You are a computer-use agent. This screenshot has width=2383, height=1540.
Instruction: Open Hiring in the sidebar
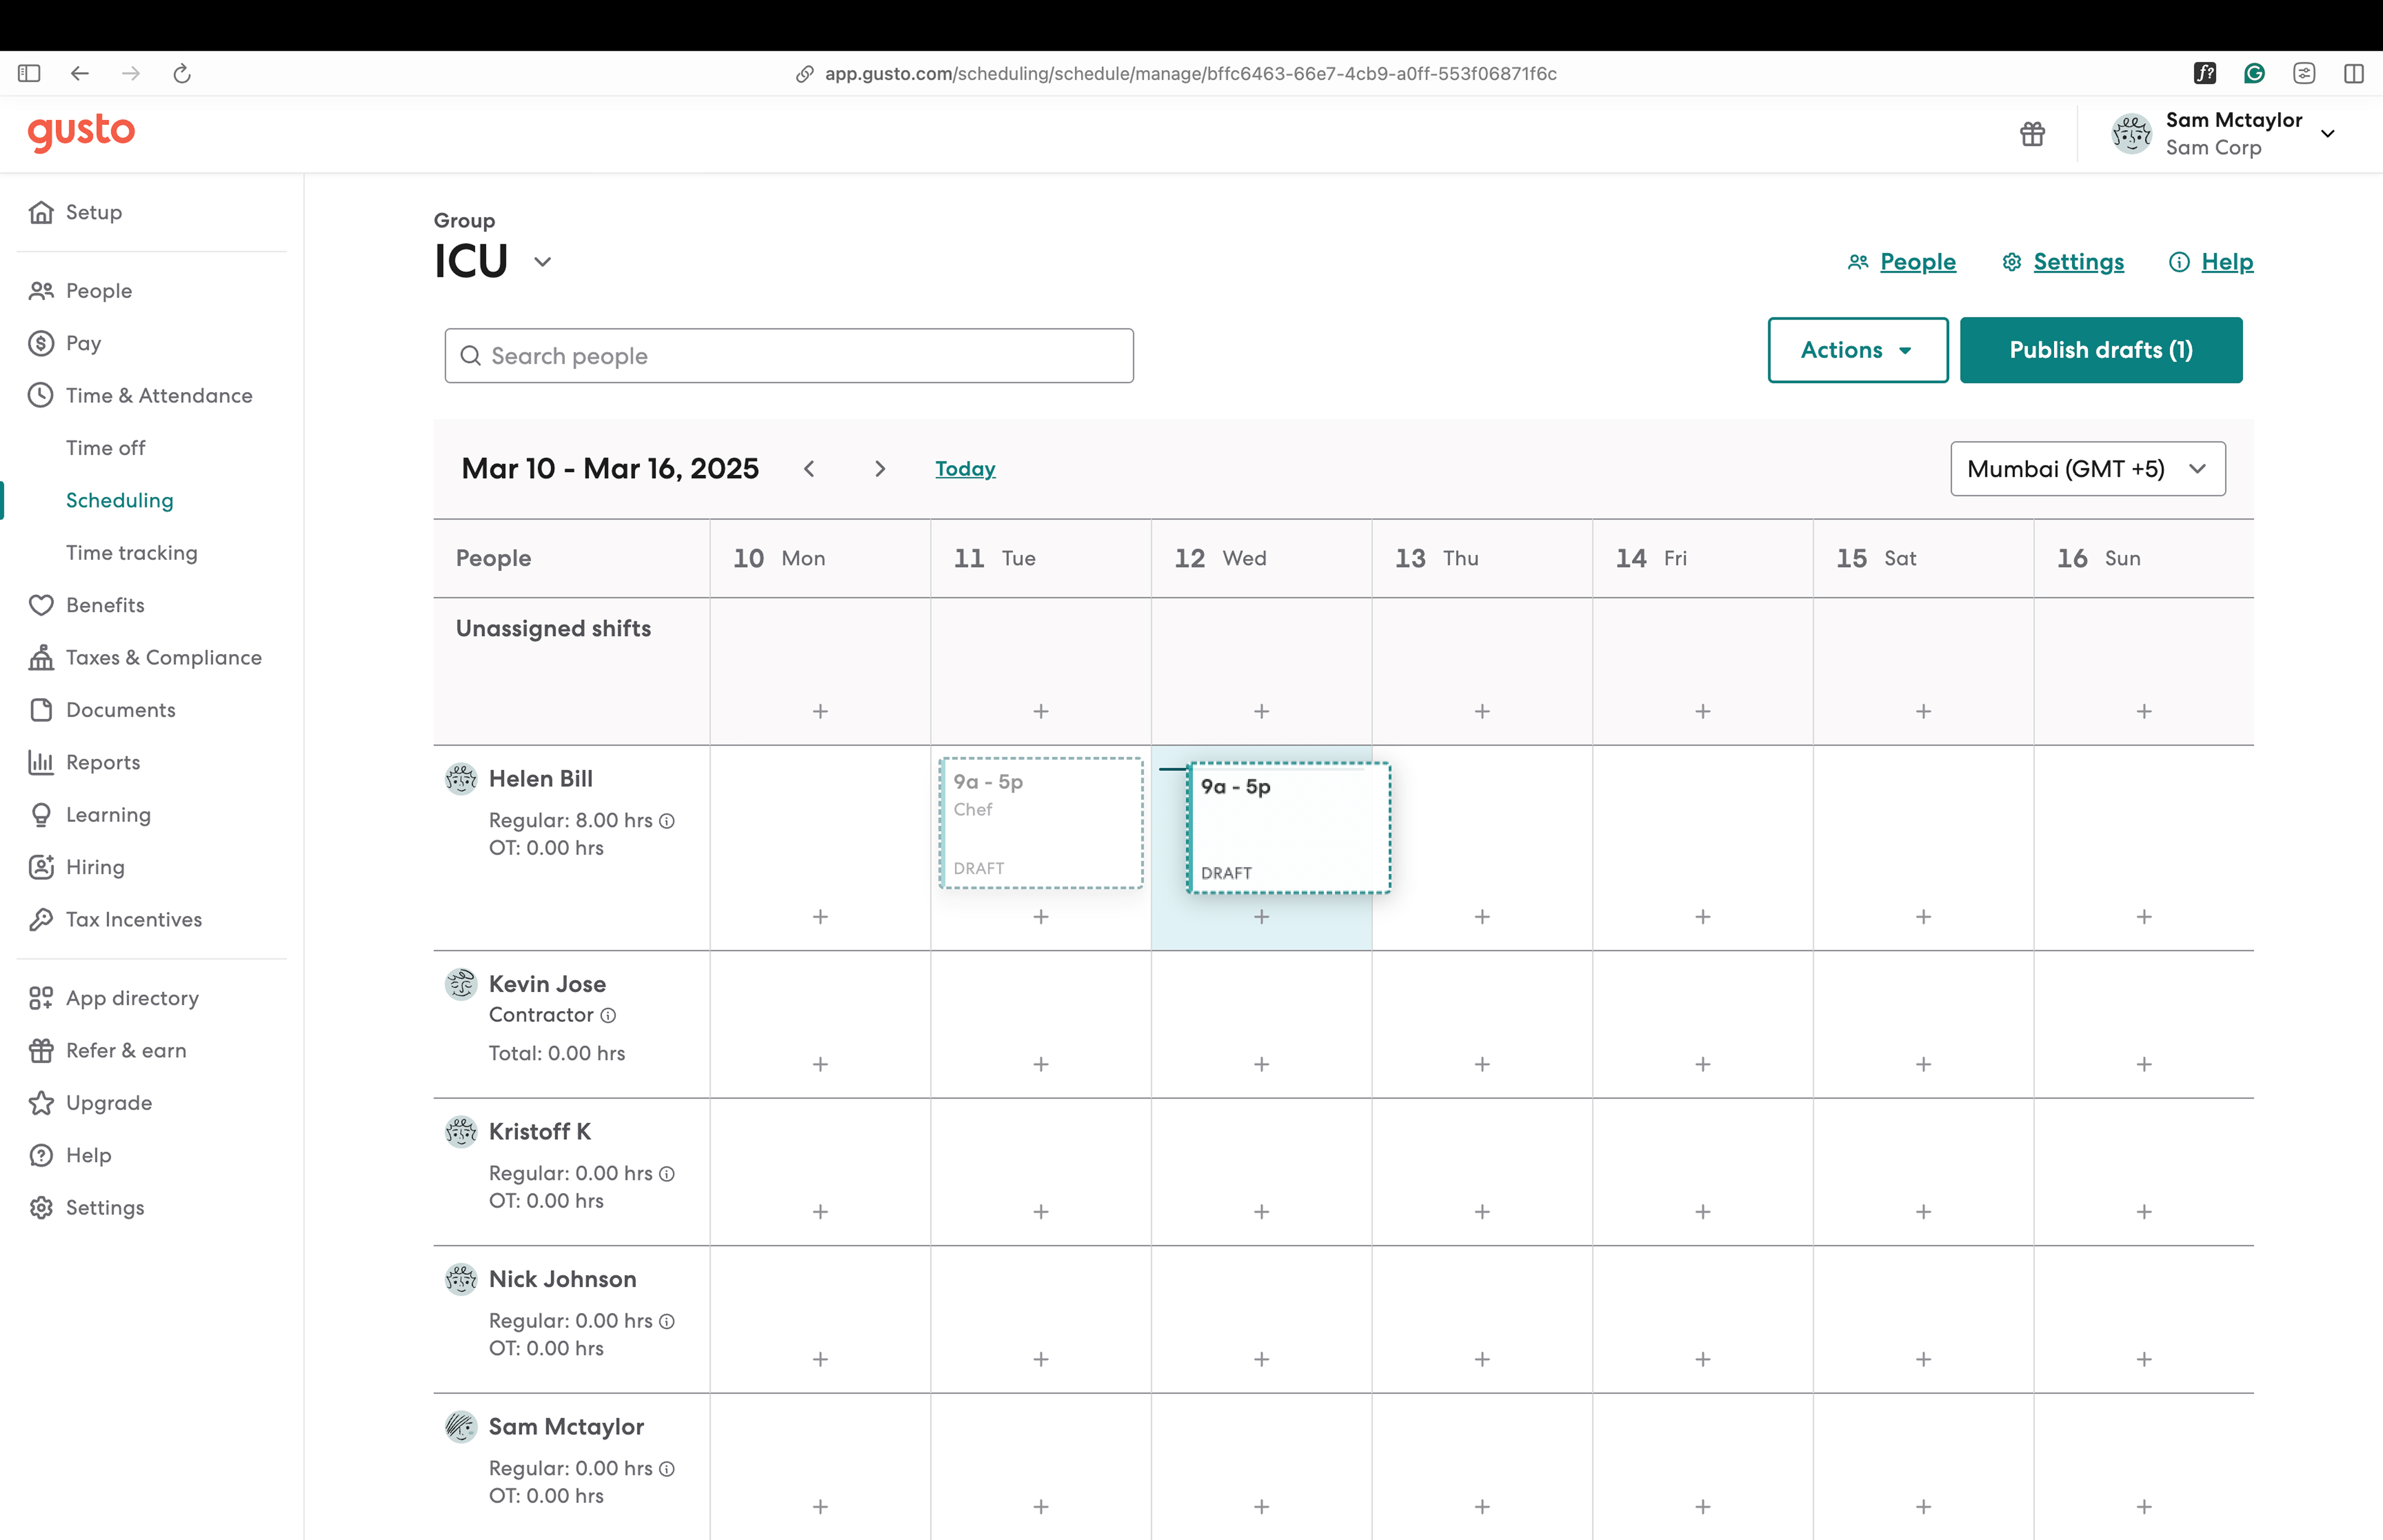(95, 867)
